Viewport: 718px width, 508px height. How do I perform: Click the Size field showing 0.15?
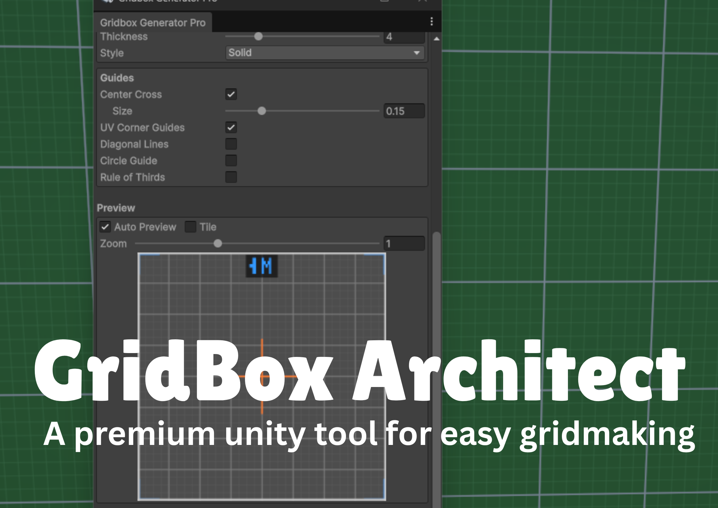[404, 111]
